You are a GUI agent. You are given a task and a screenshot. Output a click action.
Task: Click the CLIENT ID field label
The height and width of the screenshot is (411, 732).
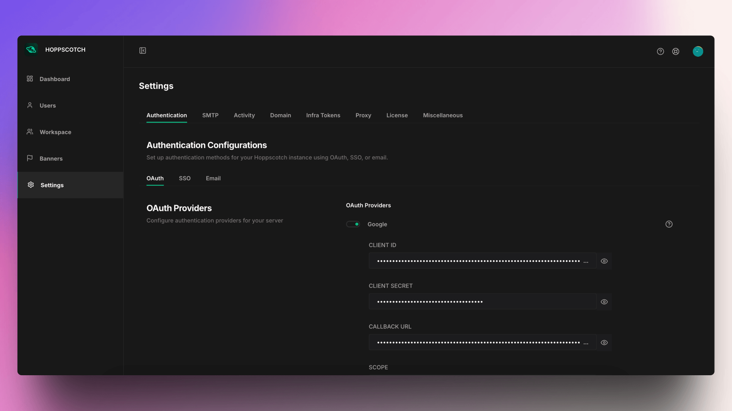coord(382,245)
